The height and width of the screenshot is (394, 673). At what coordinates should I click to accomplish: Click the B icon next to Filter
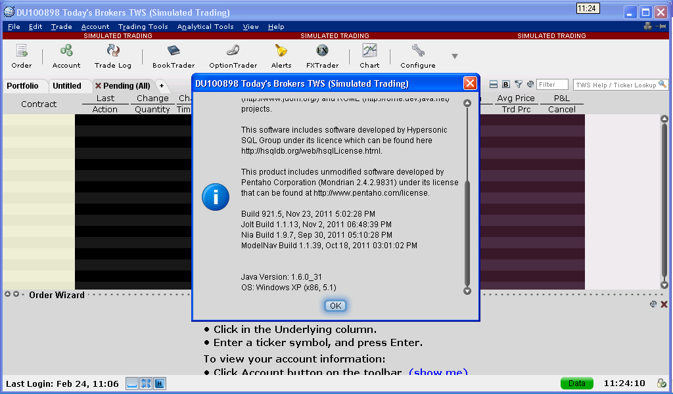point(506,85)
